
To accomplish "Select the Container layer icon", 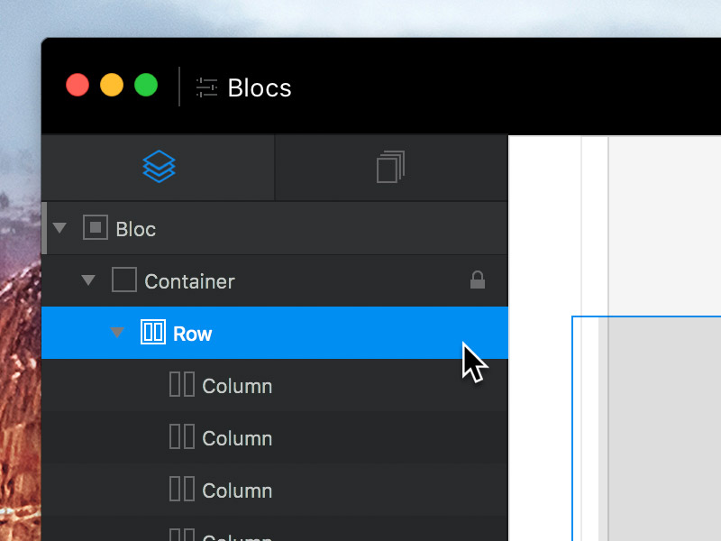I will (124, 280).
